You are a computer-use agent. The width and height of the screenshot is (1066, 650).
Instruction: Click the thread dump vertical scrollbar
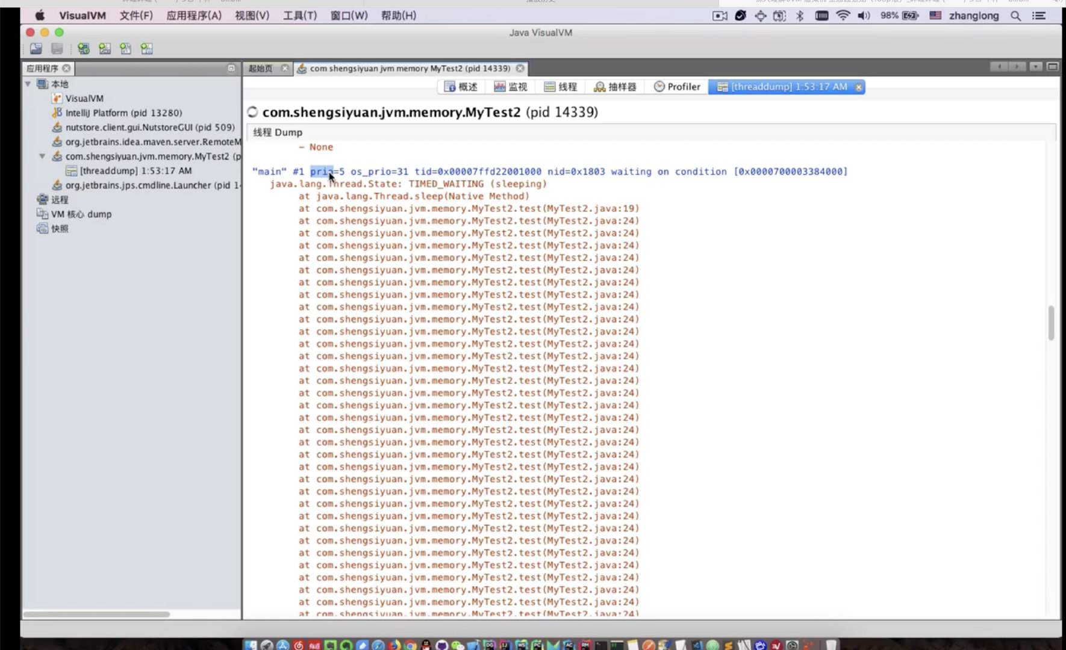pos(1051,323)
